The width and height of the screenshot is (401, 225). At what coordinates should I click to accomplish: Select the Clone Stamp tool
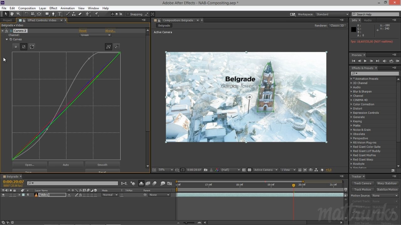73,14
